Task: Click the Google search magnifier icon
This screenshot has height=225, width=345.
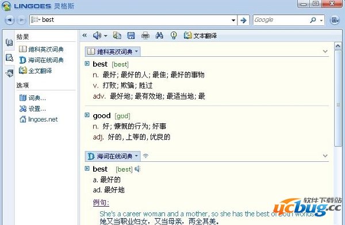Action: pos(313,20)
